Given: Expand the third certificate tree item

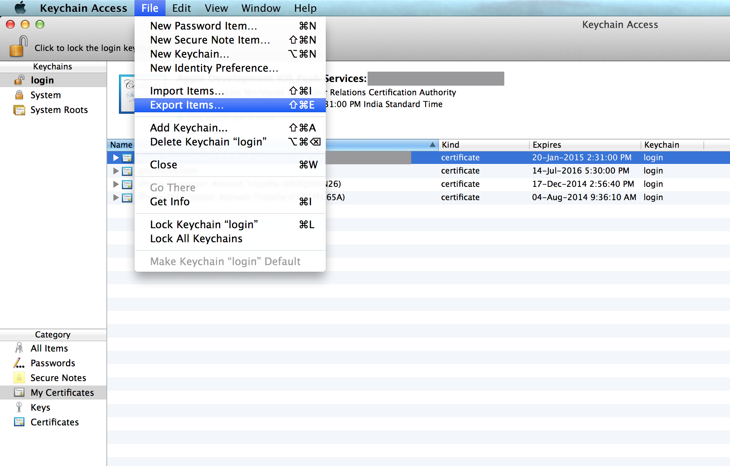Looking at the screenshot, I should point(116,184).
